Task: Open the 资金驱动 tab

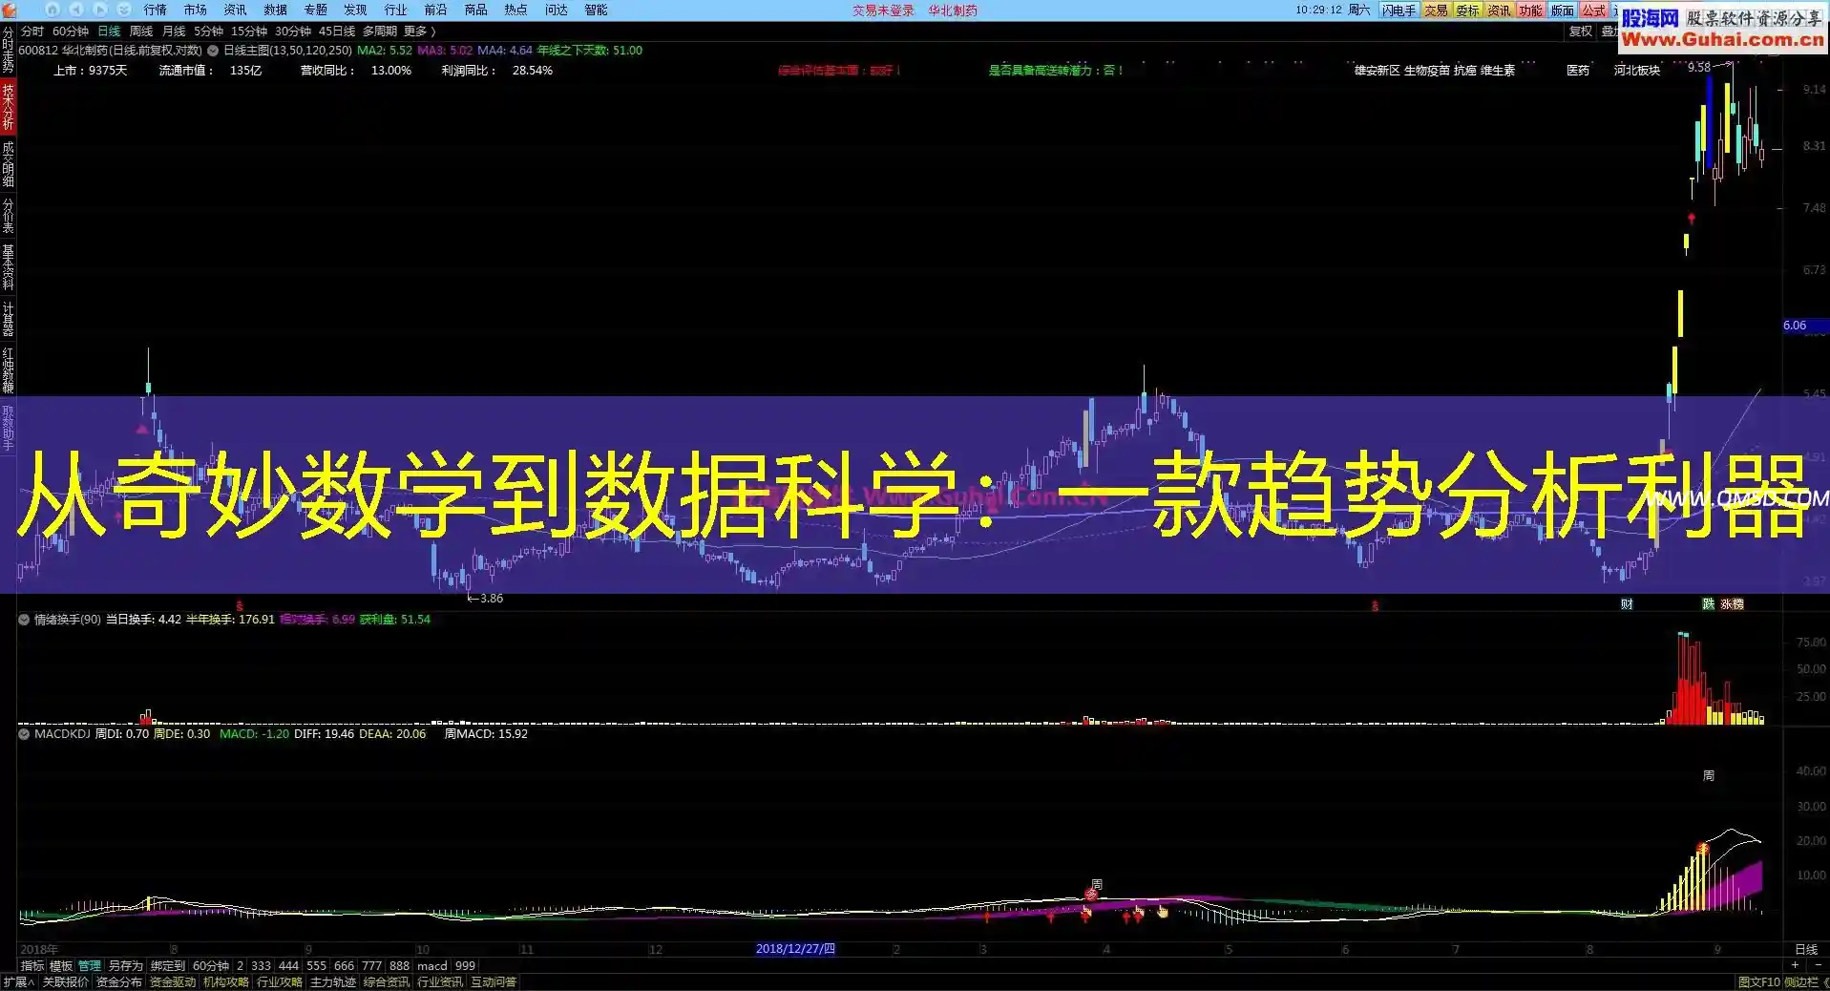Action: (x=173, y=981)
